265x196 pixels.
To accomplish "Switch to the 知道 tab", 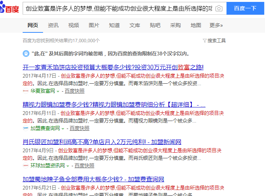I will click(x=114, y=25).
